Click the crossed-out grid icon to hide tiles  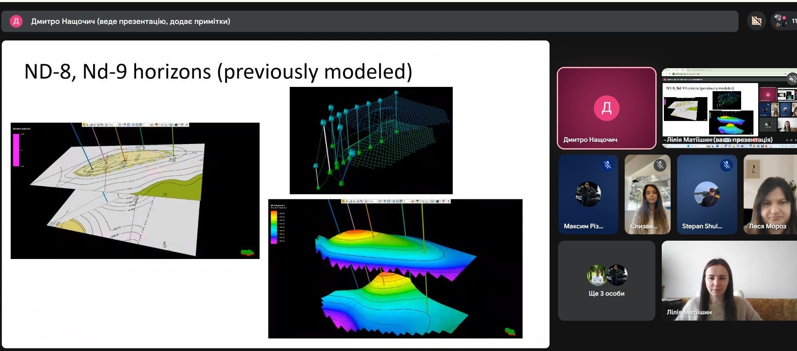click(756, 21)
